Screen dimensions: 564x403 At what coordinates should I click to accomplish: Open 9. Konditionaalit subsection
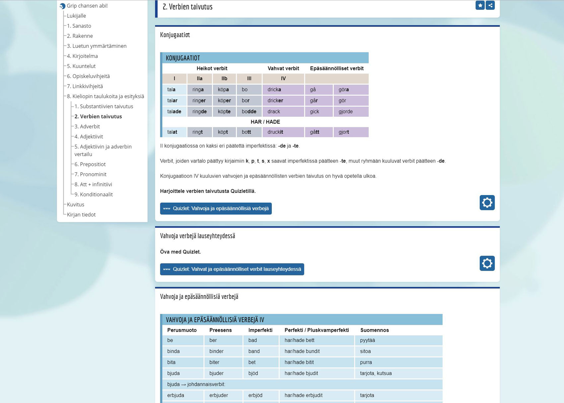click(94, 195)
